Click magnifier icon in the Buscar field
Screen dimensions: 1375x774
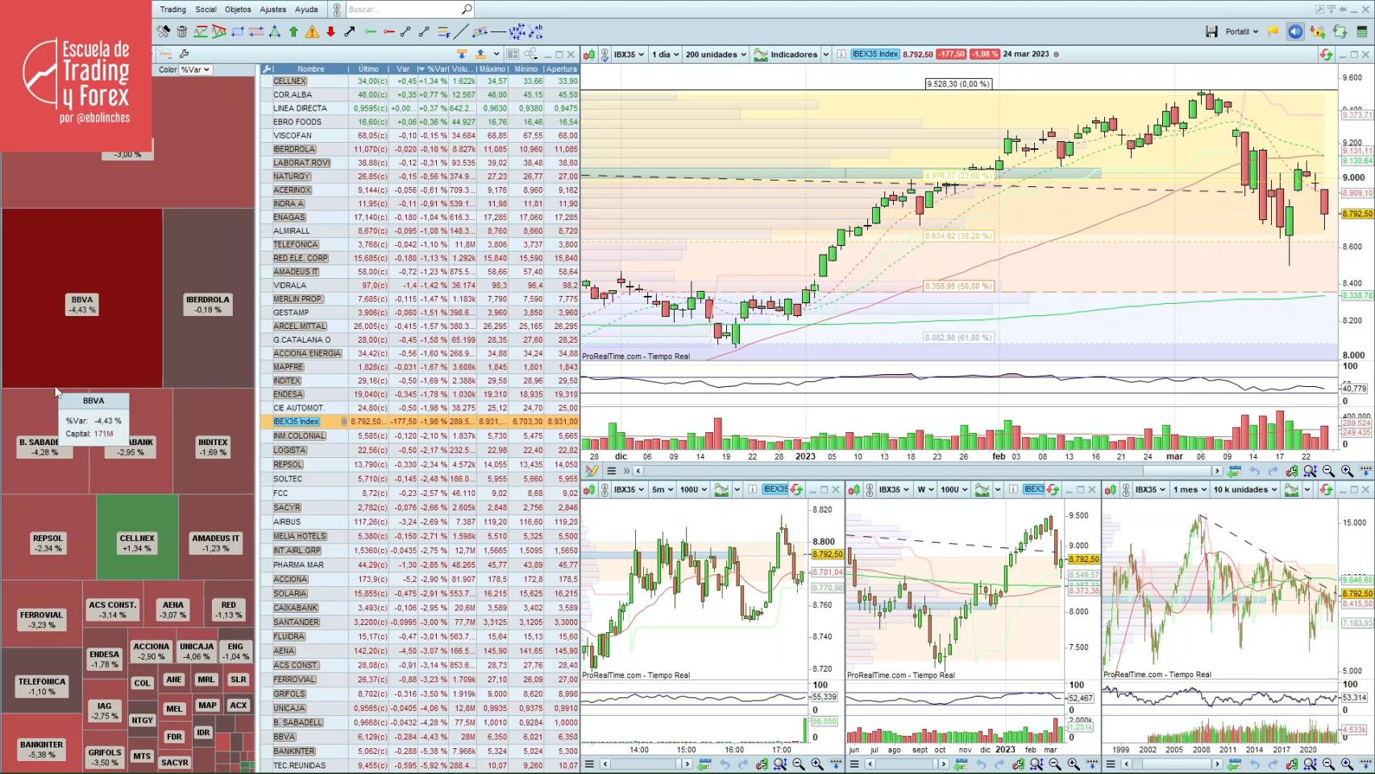click(466, 9)
